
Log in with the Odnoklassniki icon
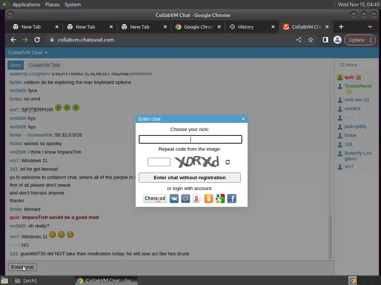click(208, 199)
